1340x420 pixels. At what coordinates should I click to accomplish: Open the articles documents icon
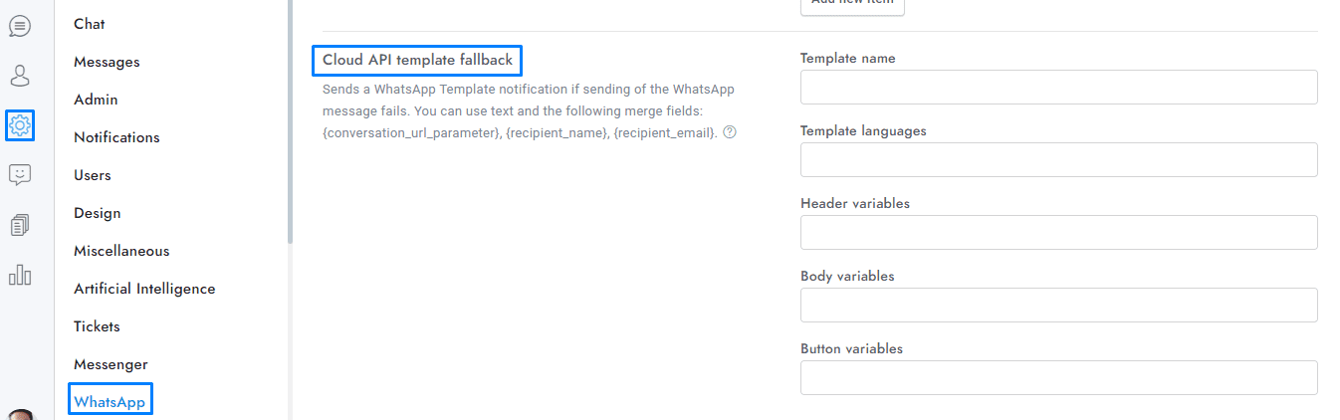click(x=19, y=225)
